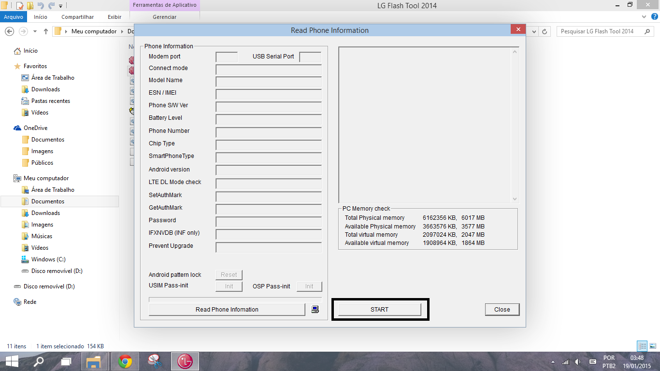
Task: Click the volume speaker tray icon
Action: tap(578, 362)
